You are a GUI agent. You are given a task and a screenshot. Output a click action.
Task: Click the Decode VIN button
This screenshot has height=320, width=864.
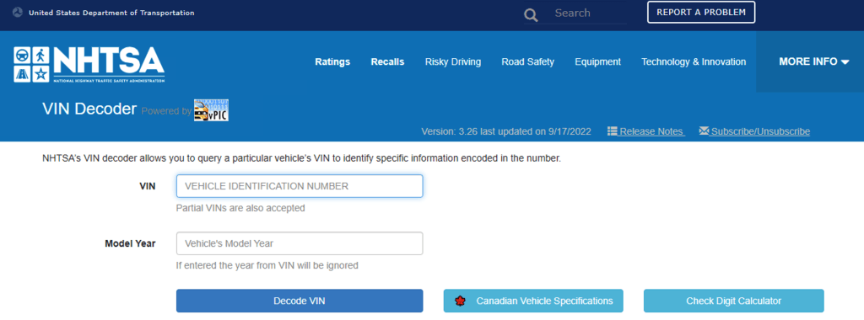pos(300,301)
